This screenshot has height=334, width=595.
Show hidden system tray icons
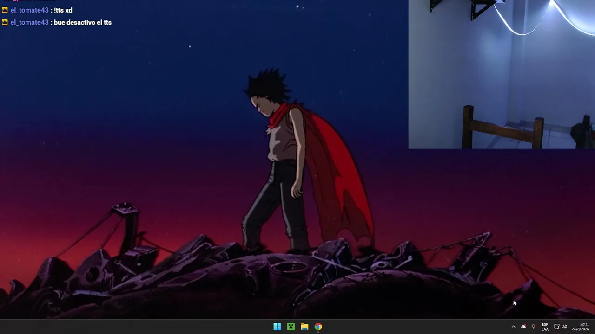pos(513,327)
